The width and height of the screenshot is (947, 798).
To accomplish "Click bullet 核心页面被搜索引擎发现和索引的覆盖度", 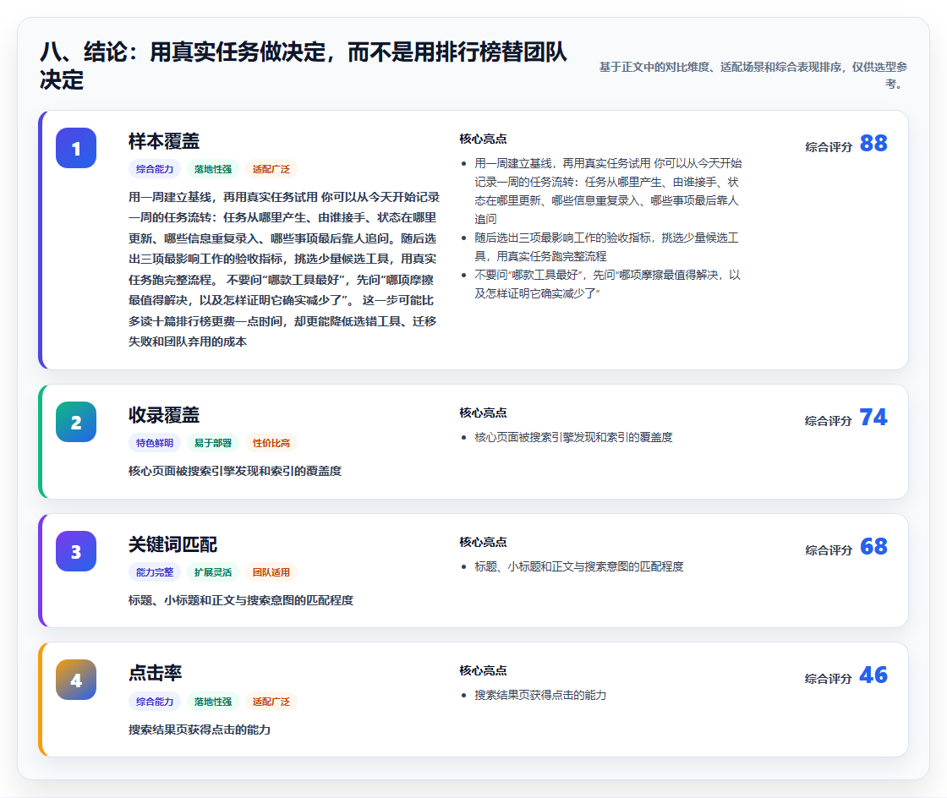I will point(573,437).
